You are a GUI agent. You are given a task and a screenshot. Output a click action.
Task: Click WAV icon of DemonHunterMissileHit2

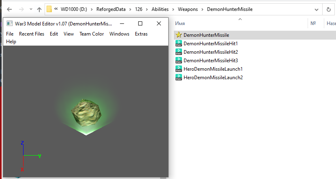(x=179, y=52)
